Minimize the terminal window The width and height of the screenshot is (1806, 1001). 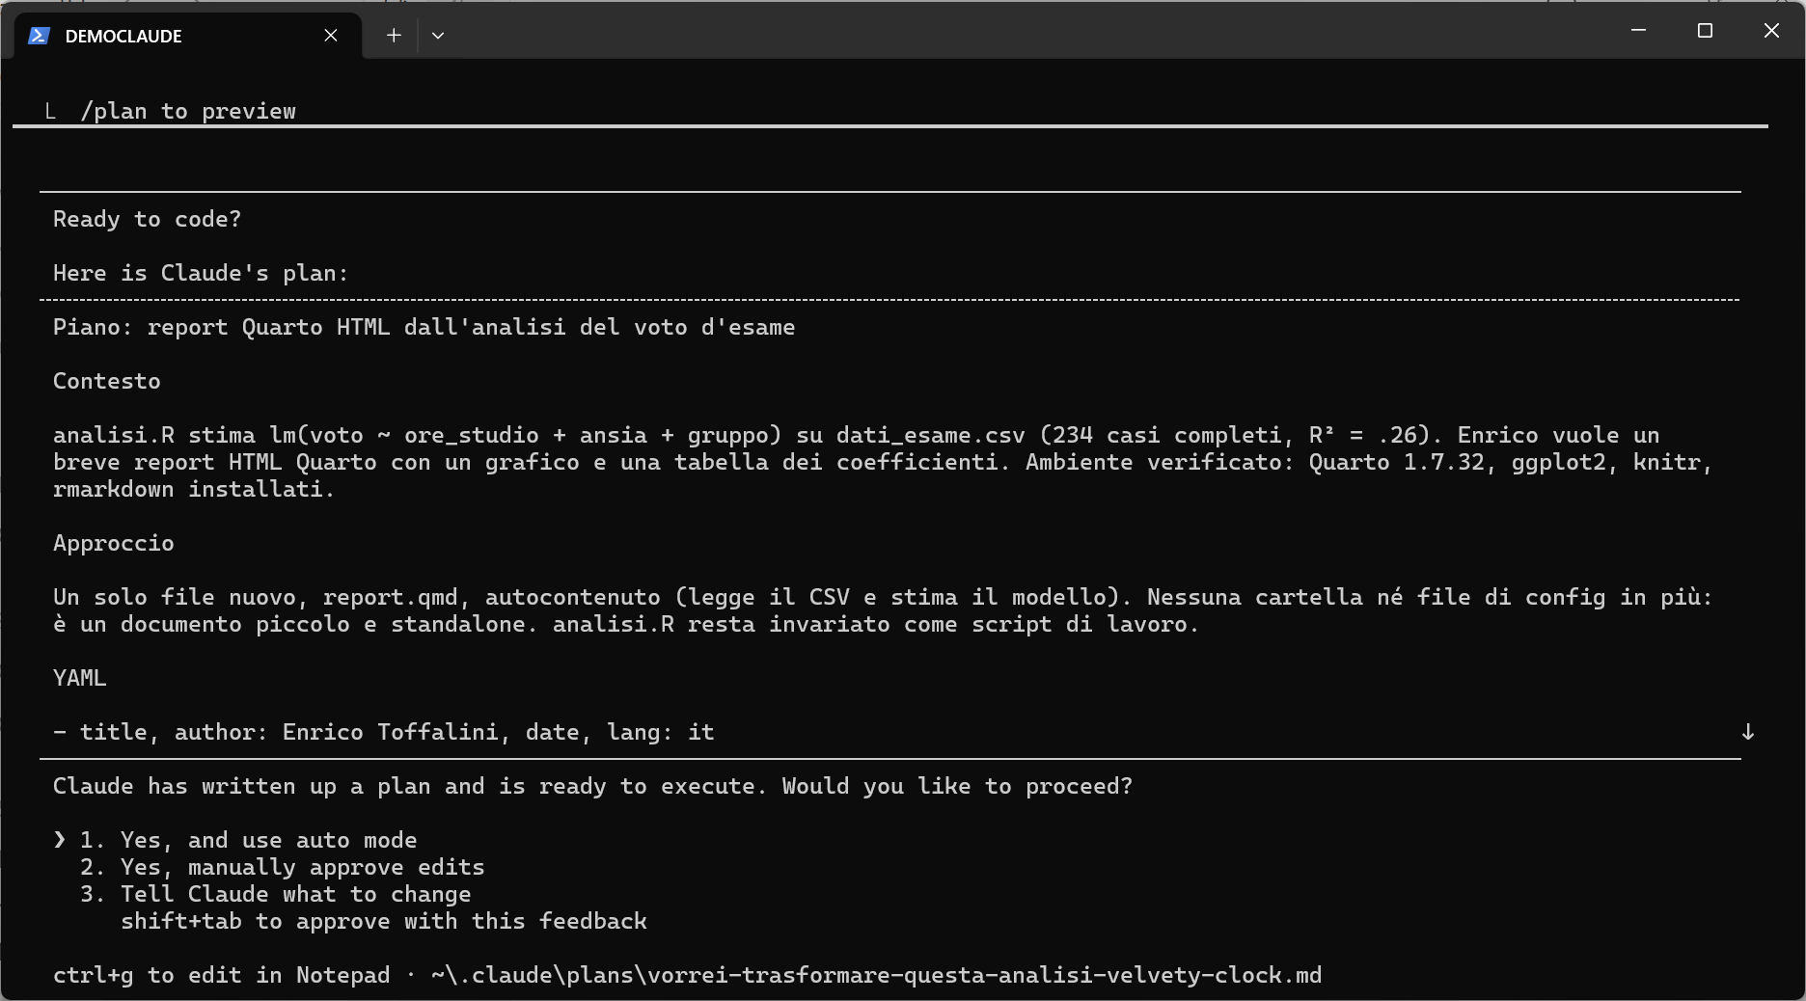tap(1638, 31)
